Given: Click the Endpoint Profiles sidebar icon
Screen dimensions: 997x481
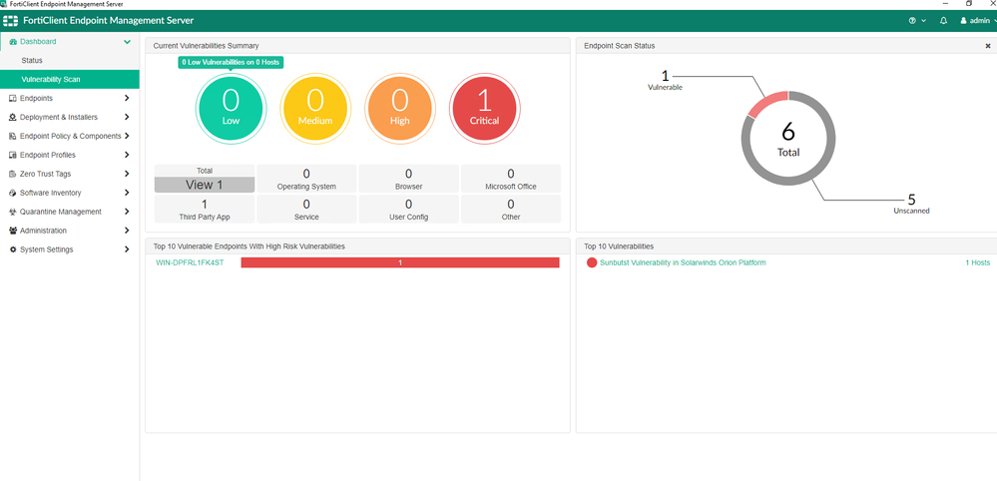Looking at the screenshot, I should [x=13, y=155].
